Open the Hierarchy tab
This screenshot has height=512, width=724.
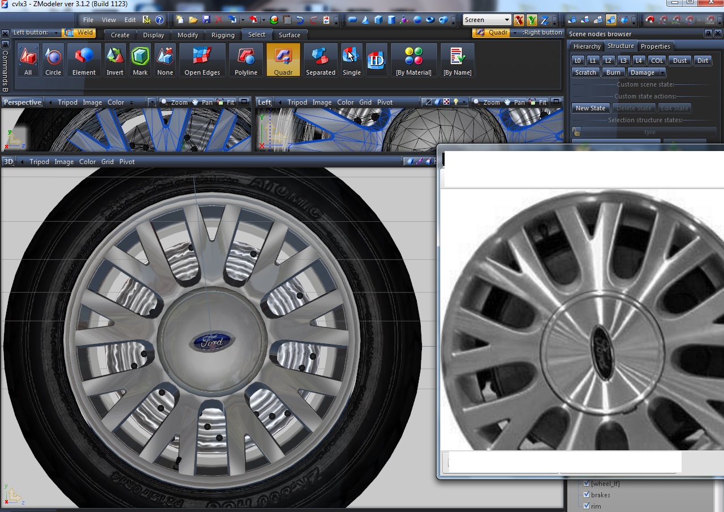click(587, 46)
